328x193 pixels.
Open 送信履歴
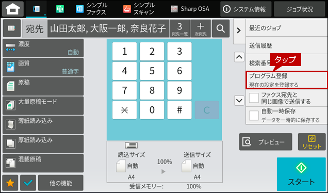point(287,45)
